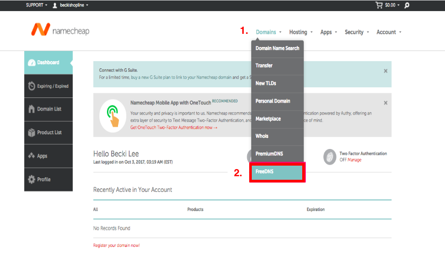Click the Apps sidebar icon

(31, 156)
